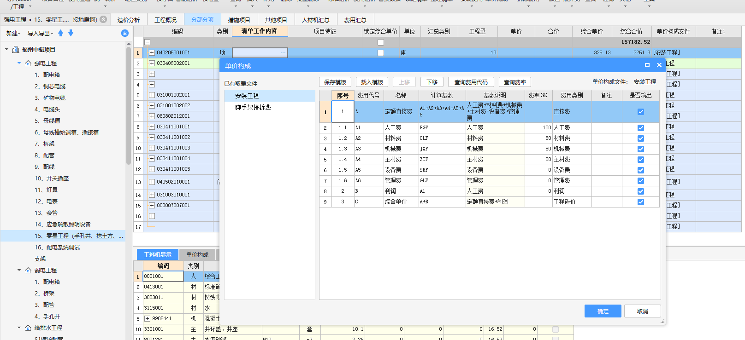Click the 查询费用代码 button

tap(471, 82)
